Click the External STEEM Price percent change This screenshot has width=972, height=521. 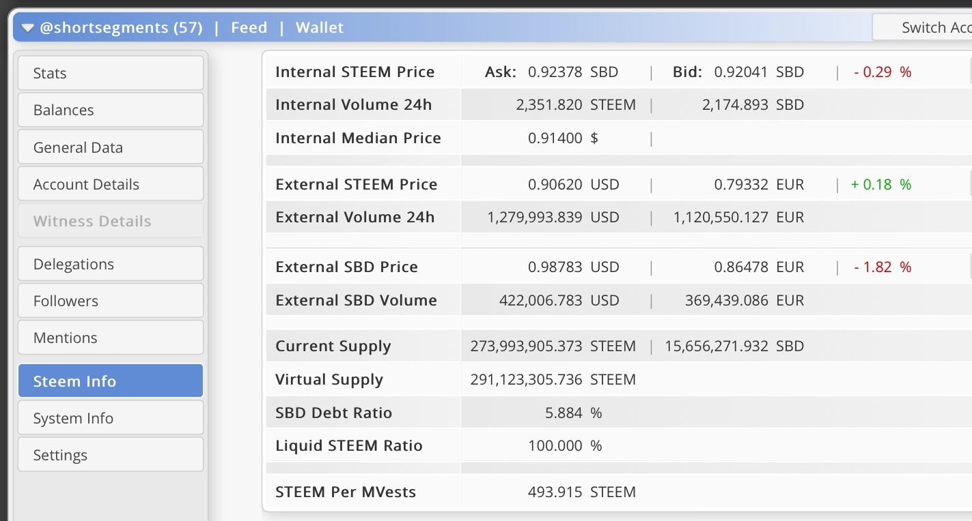(x=881, y=184)
